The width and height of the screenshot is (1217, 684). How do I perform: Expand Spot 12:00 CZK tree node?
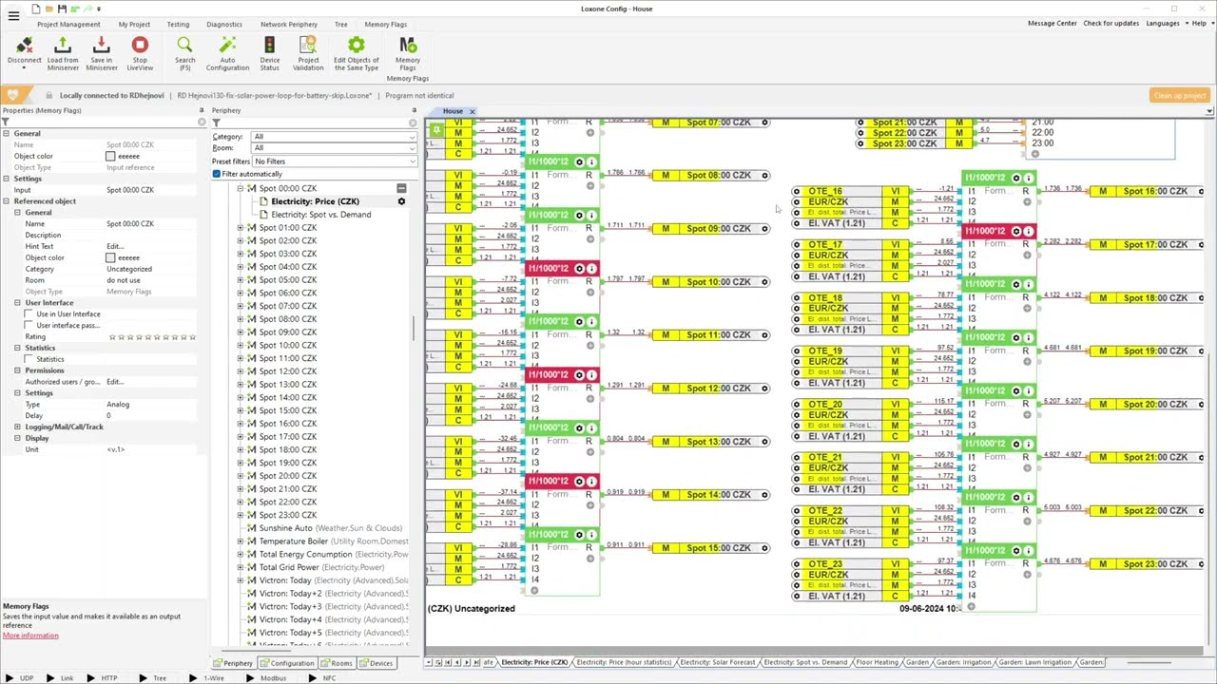tap(241, 371)
